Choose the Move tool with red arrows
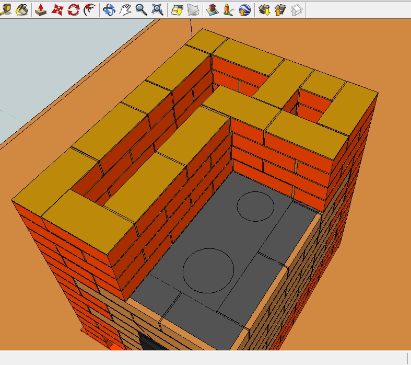 pyautogui.click(x=57, y=9)
